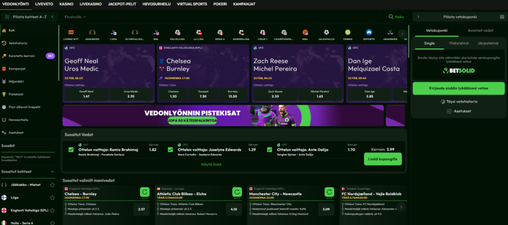Open the Esports gamepad icon
Image resolution: width=508 pixels, height=225 pixels.
coord(369,32)
